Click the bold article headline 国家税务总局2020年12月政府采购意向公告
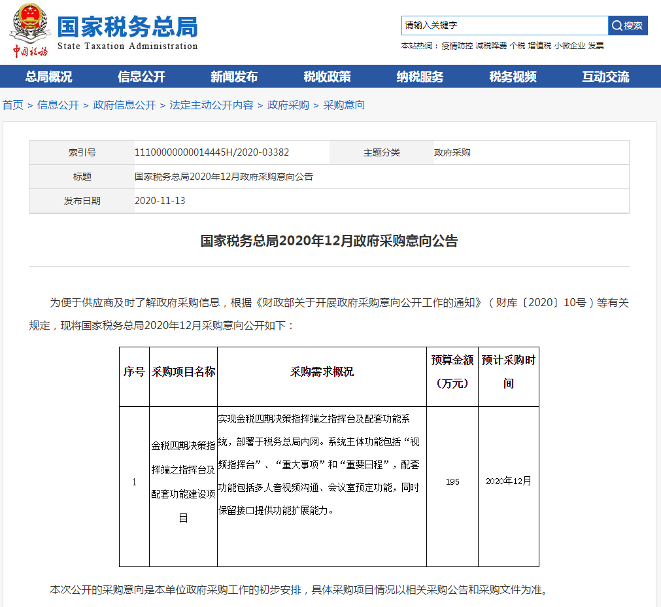 330,241
